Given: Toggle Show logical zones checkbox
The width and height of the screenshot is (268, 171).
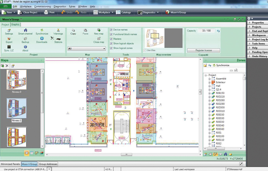Looking at the screenshot, I should coord(111,48).
